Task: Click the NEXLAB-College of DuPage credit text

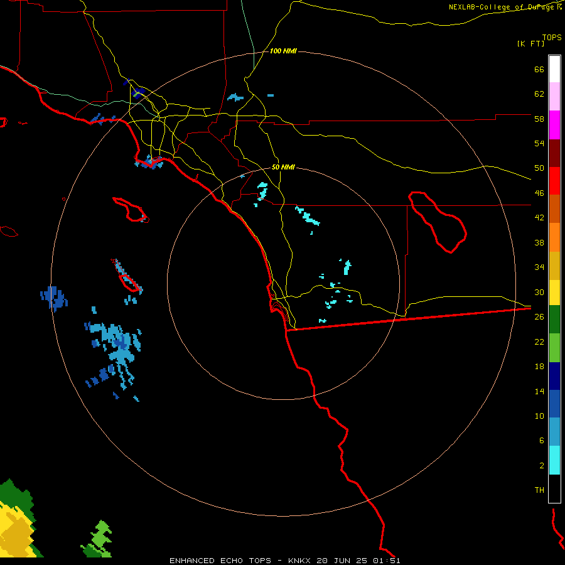Action: coord(505,7)
